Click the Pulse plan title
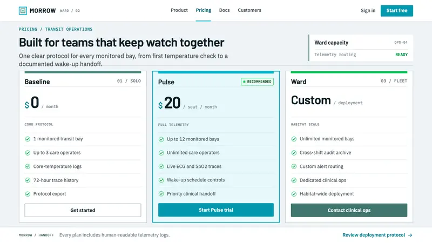432x243 pixels. point(166,82)
